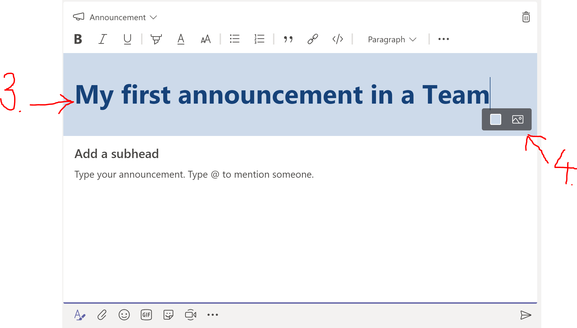Image resolution: width=577 pixels, height=328 pixels.
Task: Open the sticker picker
Action: click(x=168, y=315)
